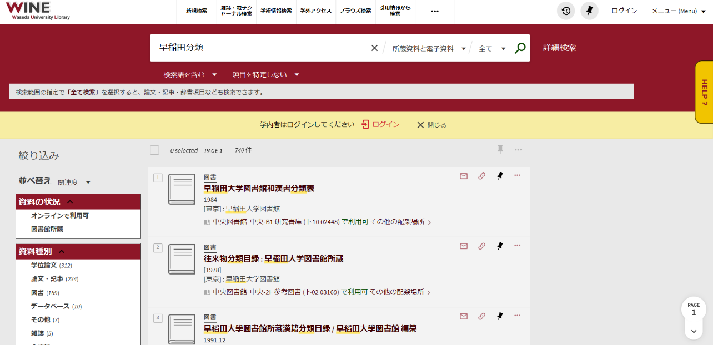Filter results by 図書 (169)
Image resolution: width=713 pixels, height=345 pixels.
point(45,293)
